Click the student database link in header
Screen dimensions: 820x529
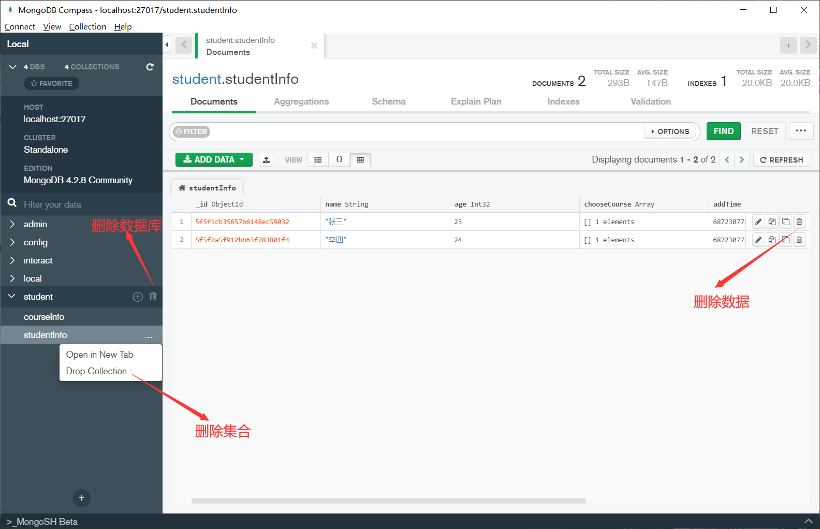[x=197, y=79]
